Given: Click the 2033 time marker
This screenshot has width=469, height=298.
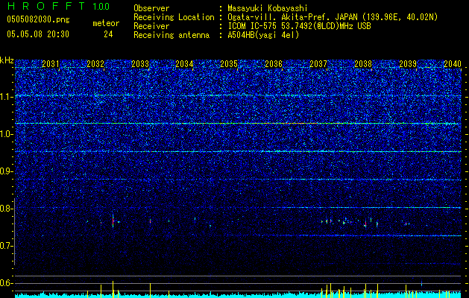Looking at the screenshot, I should coord(140,63).
